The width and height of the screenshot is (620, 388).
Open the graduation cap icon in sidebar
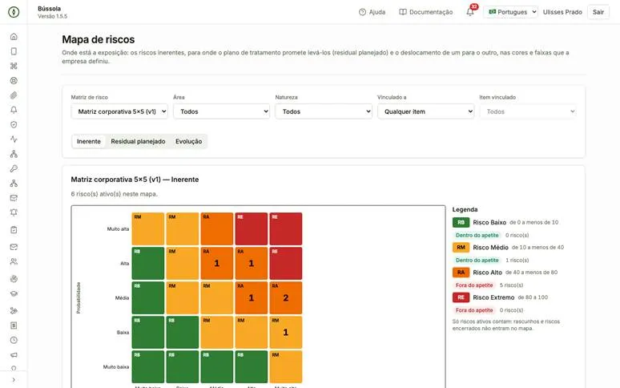(14, 293)
